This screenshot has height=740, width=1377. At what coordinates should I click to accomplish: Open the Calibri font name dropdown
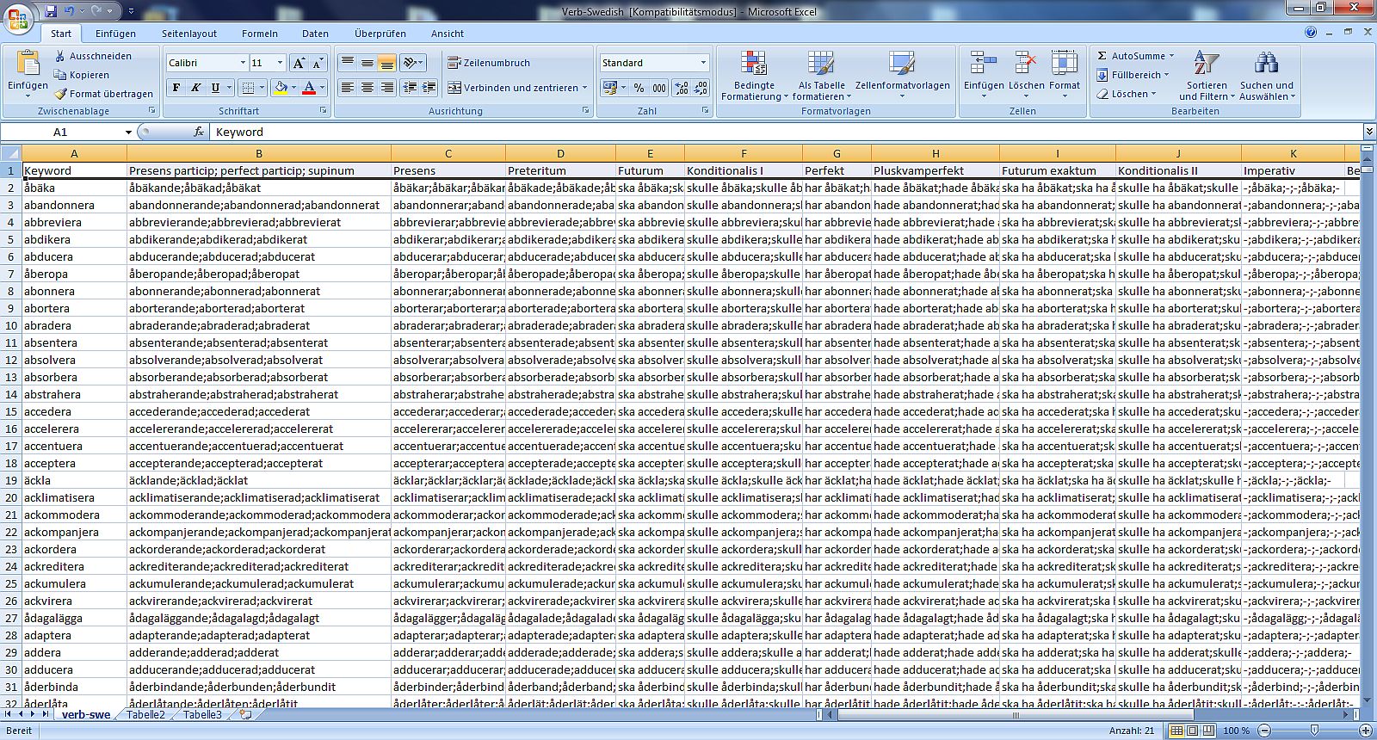click(243, 63)
